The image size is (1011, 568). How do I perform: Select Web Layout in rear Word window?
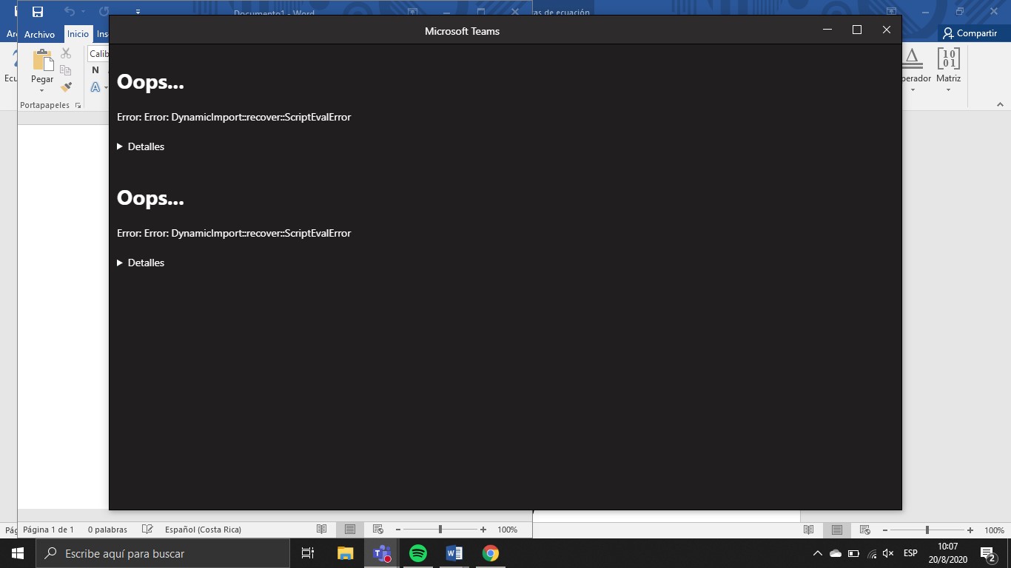point(865,530)
